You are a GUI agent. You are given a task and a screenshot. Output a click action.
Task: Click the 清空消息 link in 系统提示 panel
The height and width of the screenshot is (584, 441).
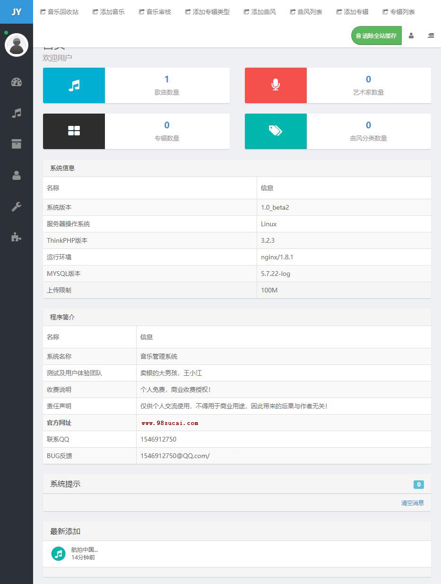412,503
